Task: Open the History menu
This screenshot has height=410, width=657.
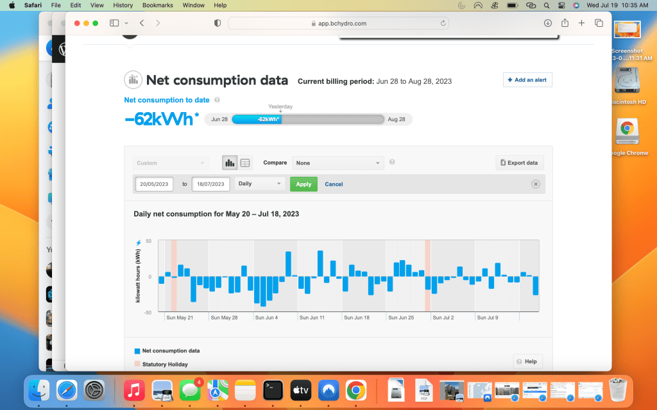Action: [123, 5]
